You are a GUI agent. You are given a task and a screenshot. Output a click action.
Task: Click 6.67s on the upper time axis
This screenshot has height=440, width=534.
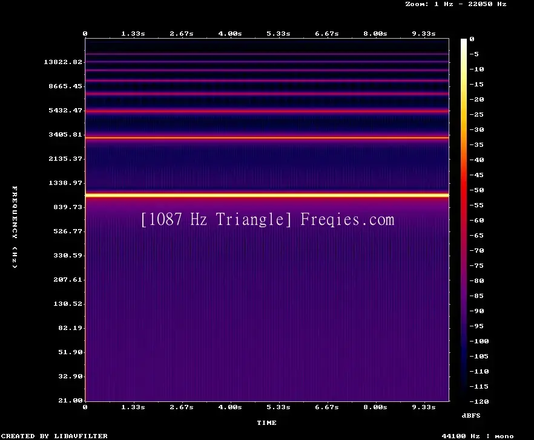326,34
